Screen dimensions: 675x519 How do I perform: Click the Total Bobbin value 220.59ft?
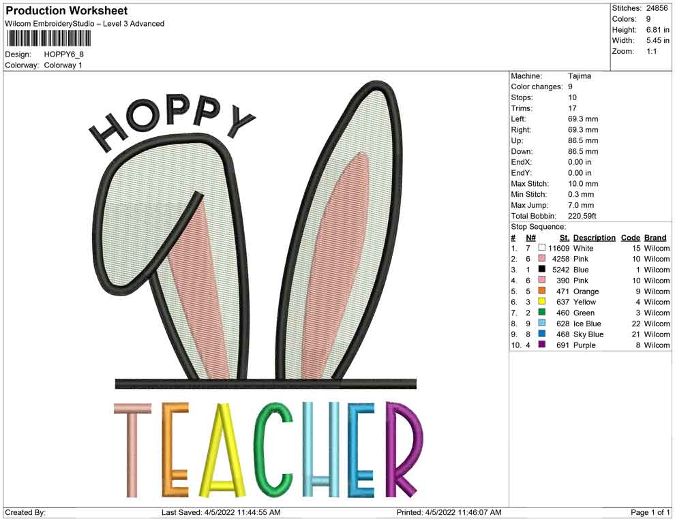(x=582, y=216)
